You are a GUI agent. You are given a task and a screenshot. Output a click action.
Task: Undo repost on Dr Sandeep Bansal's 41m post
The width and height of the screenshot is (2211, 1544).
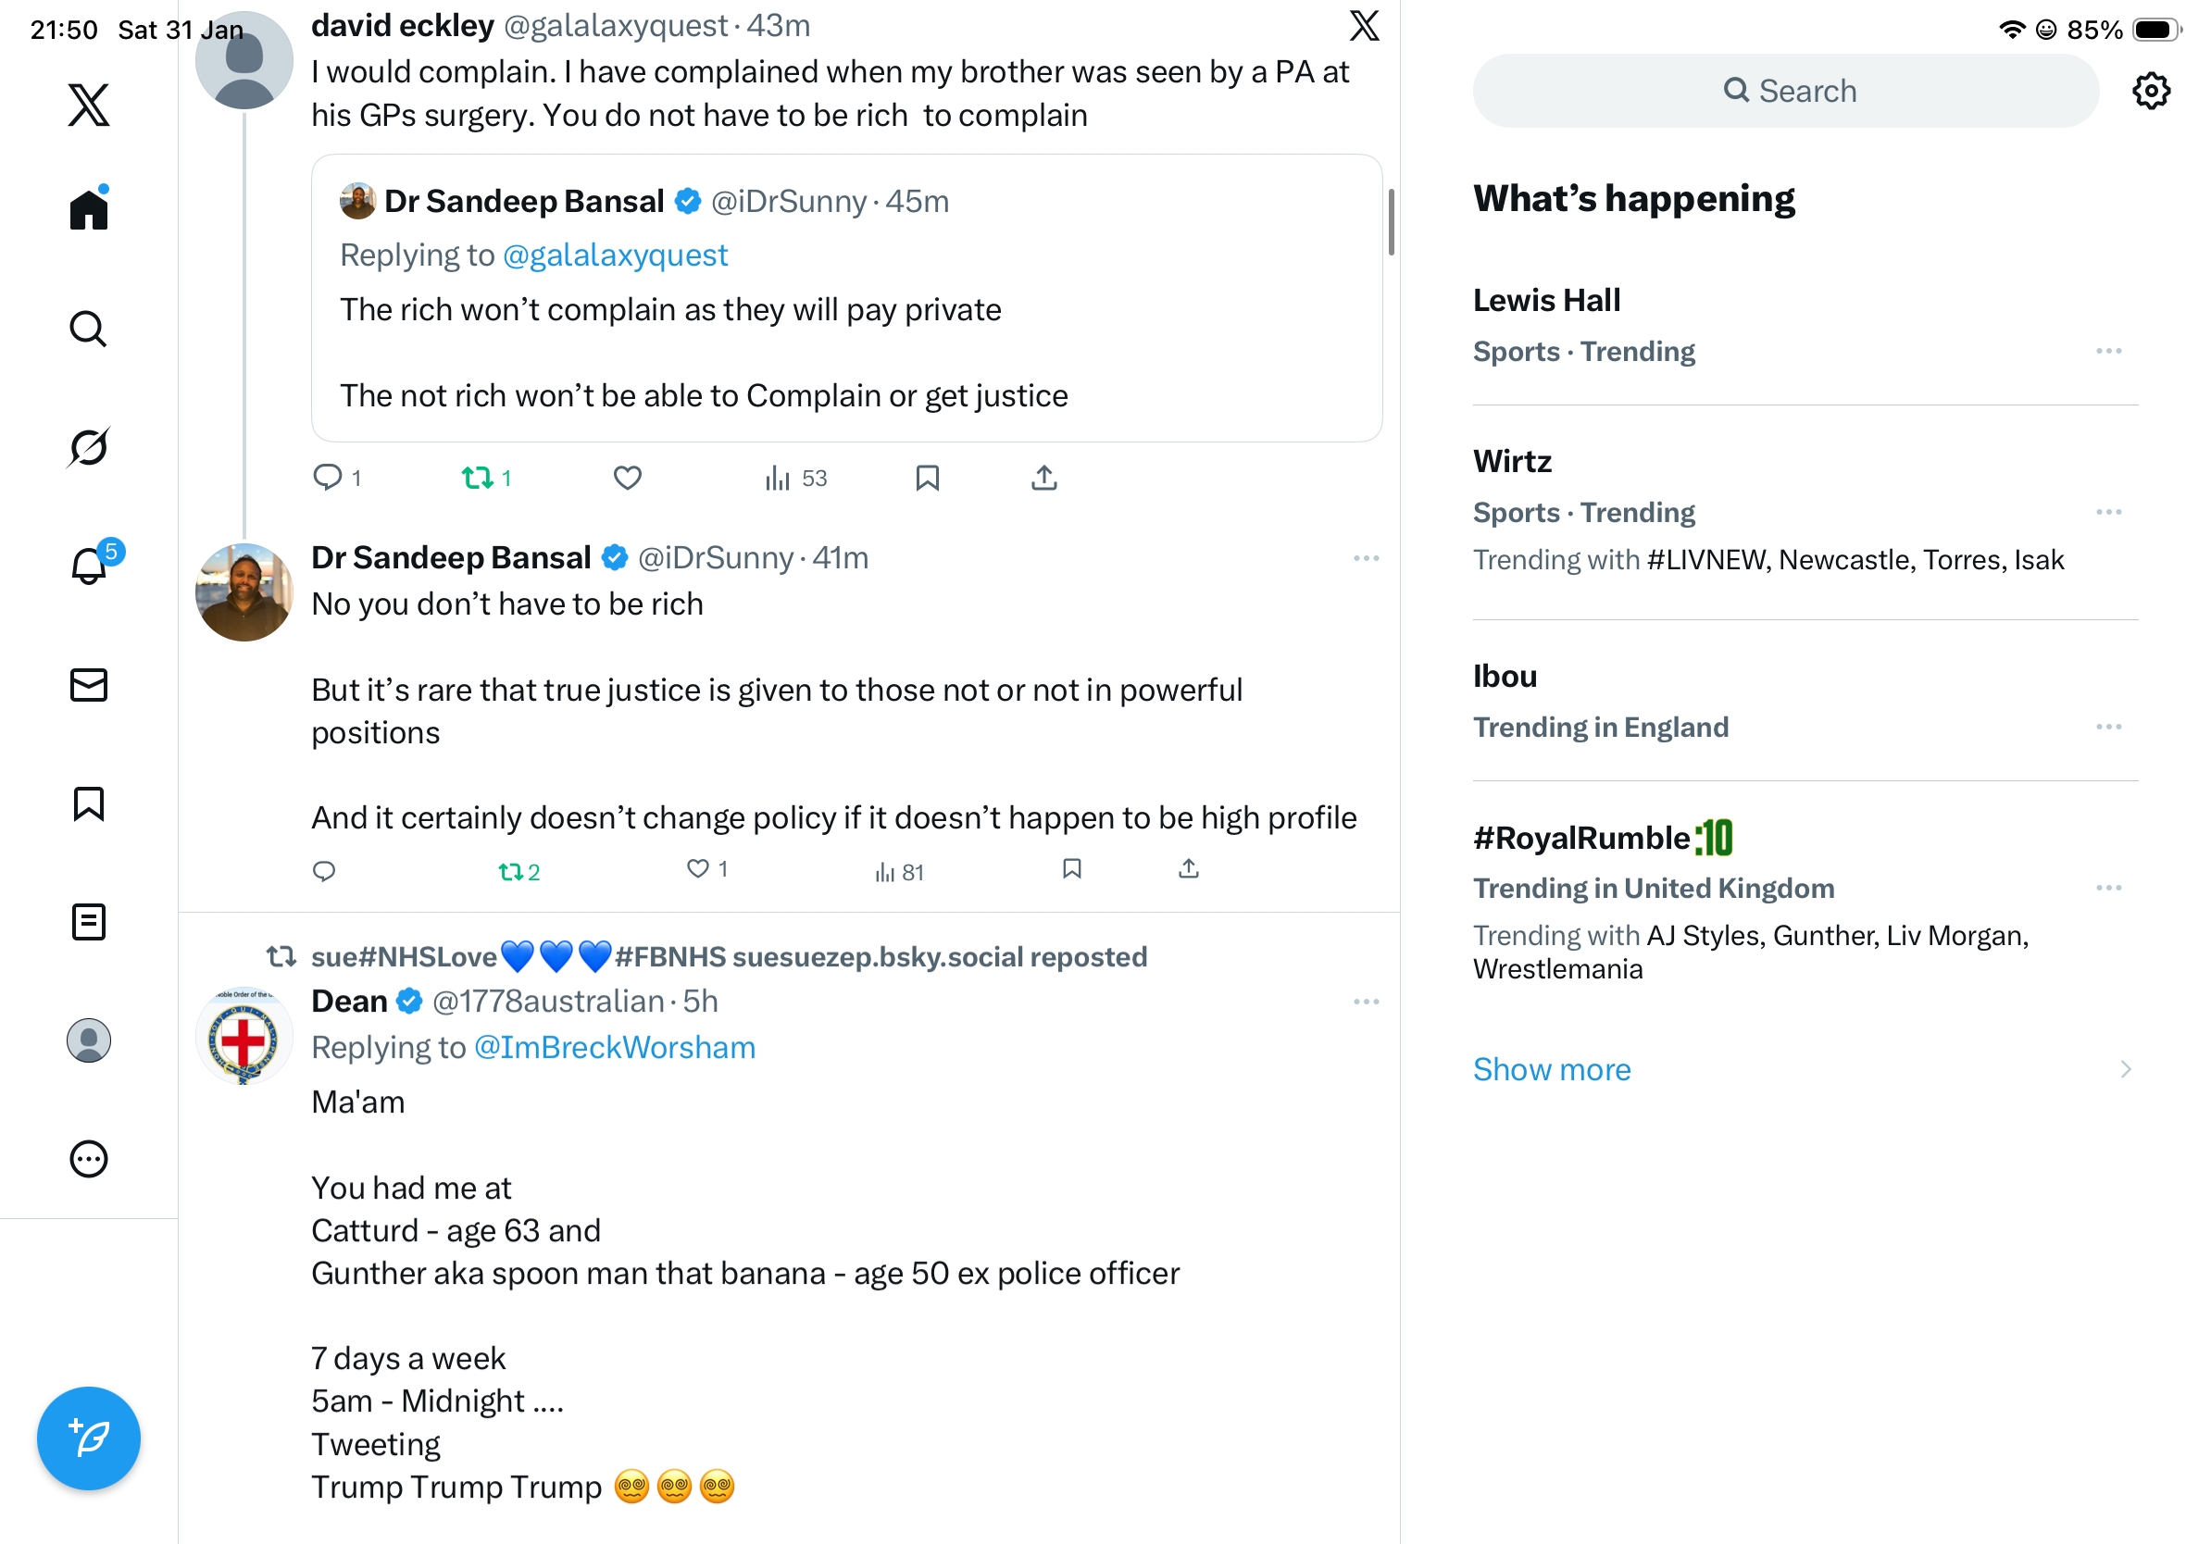(x=518, y=872)
